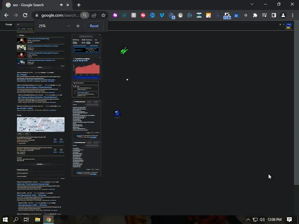Open Sex and health WebMD link
This screenshot has height=224, width=299.
click(25, 108)
